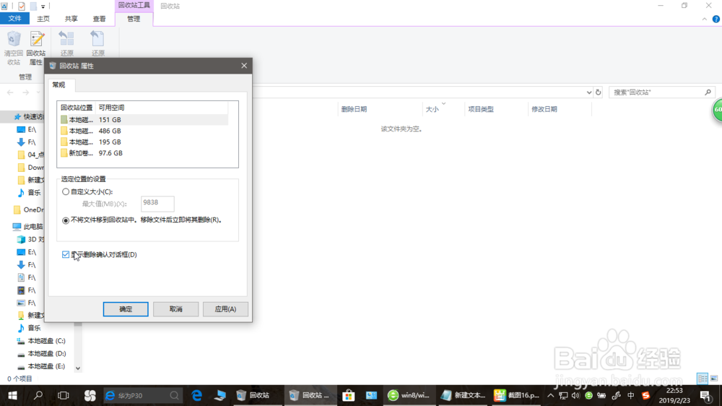This screenshot has height=406, width=722.
Task: Open the address bar history dropdown
Action: pyautogui.click(x=589, y=92)
